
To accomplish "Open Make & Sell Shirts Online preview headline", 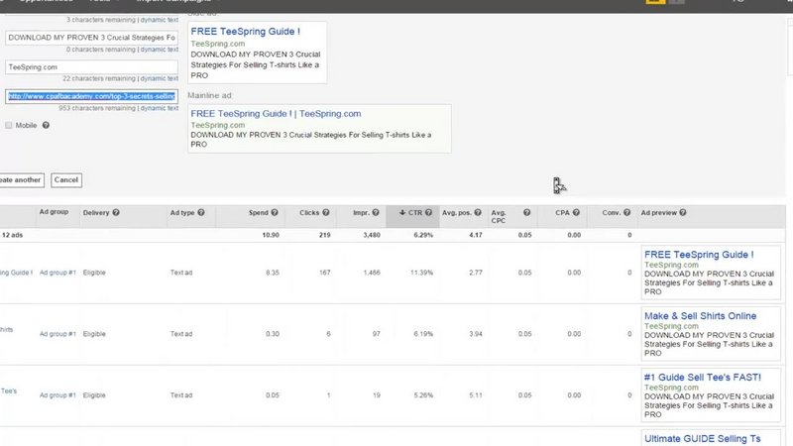I will [x=701, y=316].
